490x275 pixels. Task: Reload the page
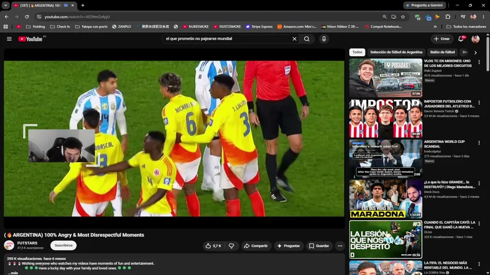27,17
